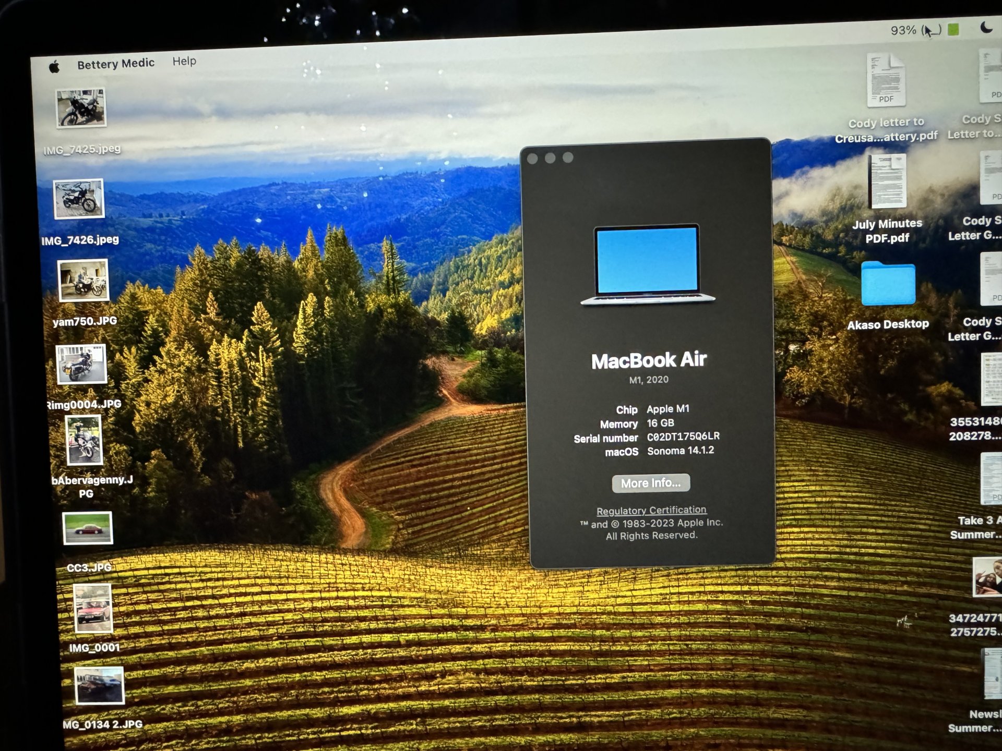Open the Apple menu
The width and height of the screenshot is (1002, 751).
(x=54, y=67)
